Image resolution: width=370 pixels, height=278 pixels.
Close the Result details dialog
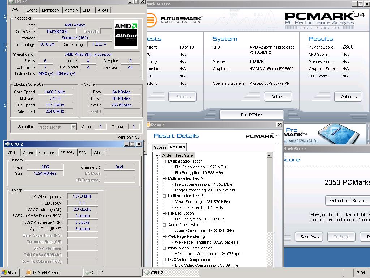click(x=279, y=125)
